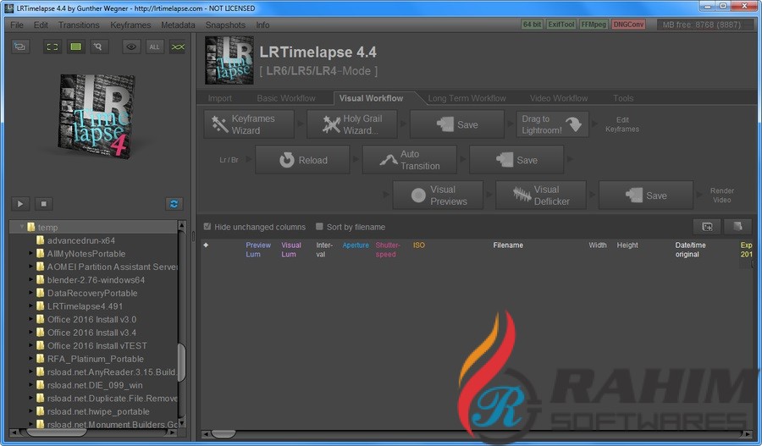Open the Keyframes Wizard
This screenshot has height=446, width=762.
coord(249,124)
